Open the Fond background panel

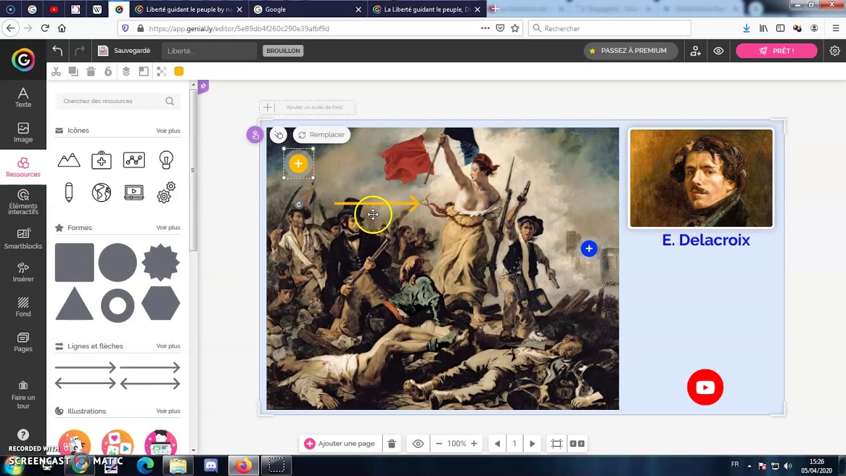[x=23, y=307]
